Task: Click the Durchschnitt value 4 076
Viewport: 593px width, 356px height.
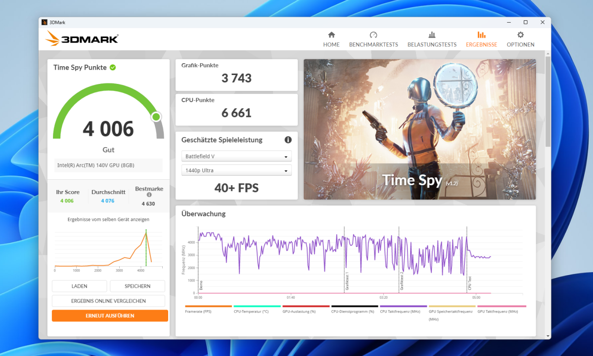Action: (x=107, y=201)
